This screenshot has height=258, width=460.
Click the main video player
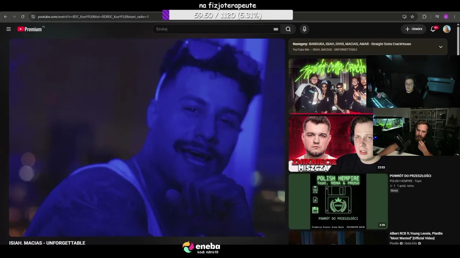click(147, 138)
